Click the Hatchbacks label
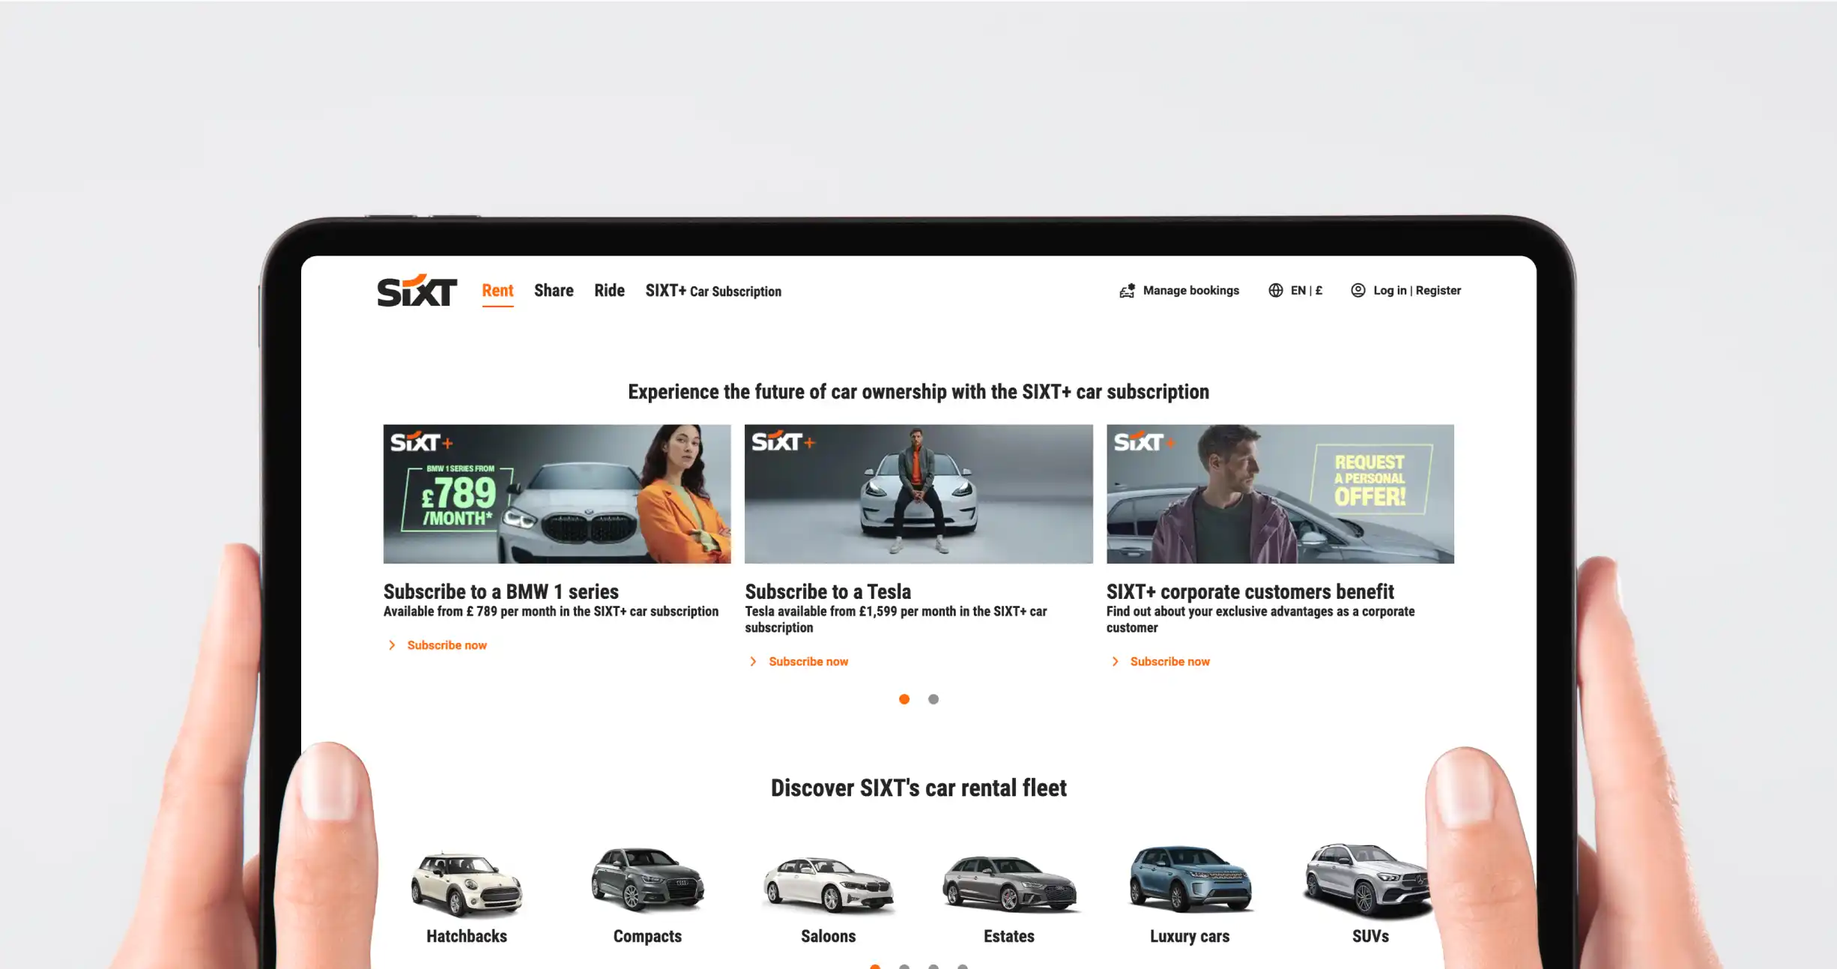 point(467,936)
